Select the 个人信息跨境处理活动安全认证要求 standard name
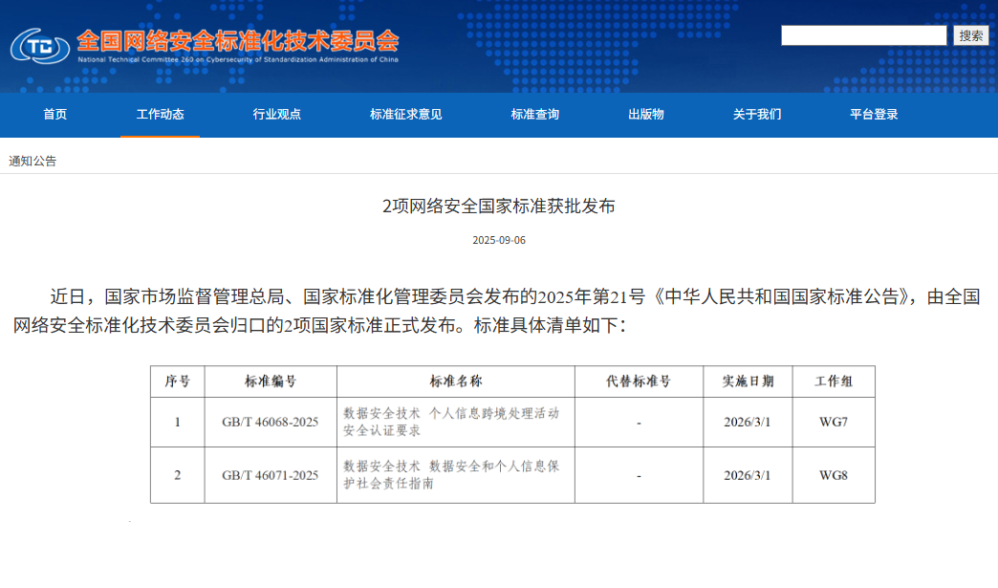Image resolution: width=998 pixels, height=588 pixels. 453,422
